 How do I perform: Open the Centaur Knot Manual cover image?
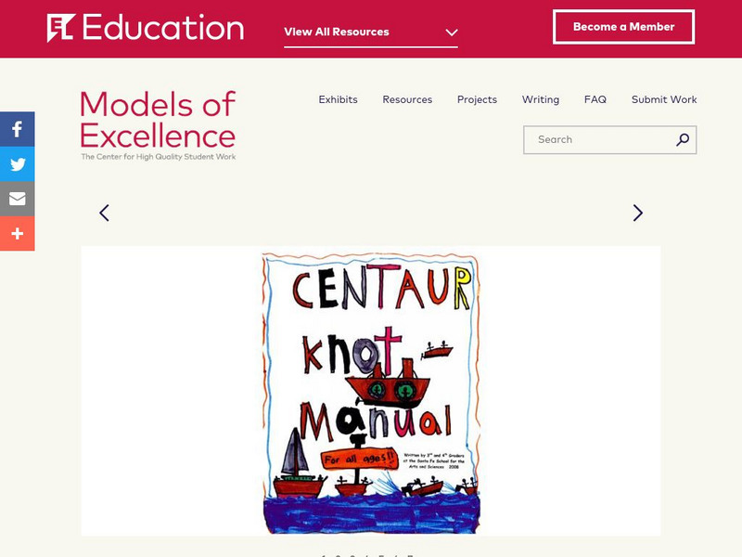coord(371,392)
